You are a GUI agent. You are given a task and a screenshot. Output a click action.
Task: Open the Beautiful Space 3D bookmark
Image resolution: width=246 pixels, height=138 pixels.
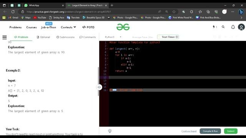pyautogui.click(x=93, y=18)
